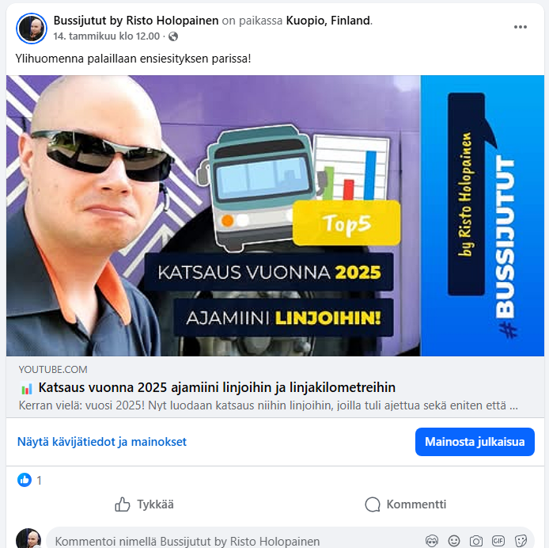Click the Tykkää like button
Image resolution: width=549 pixels, height=548 pixels.
point(144,504)
